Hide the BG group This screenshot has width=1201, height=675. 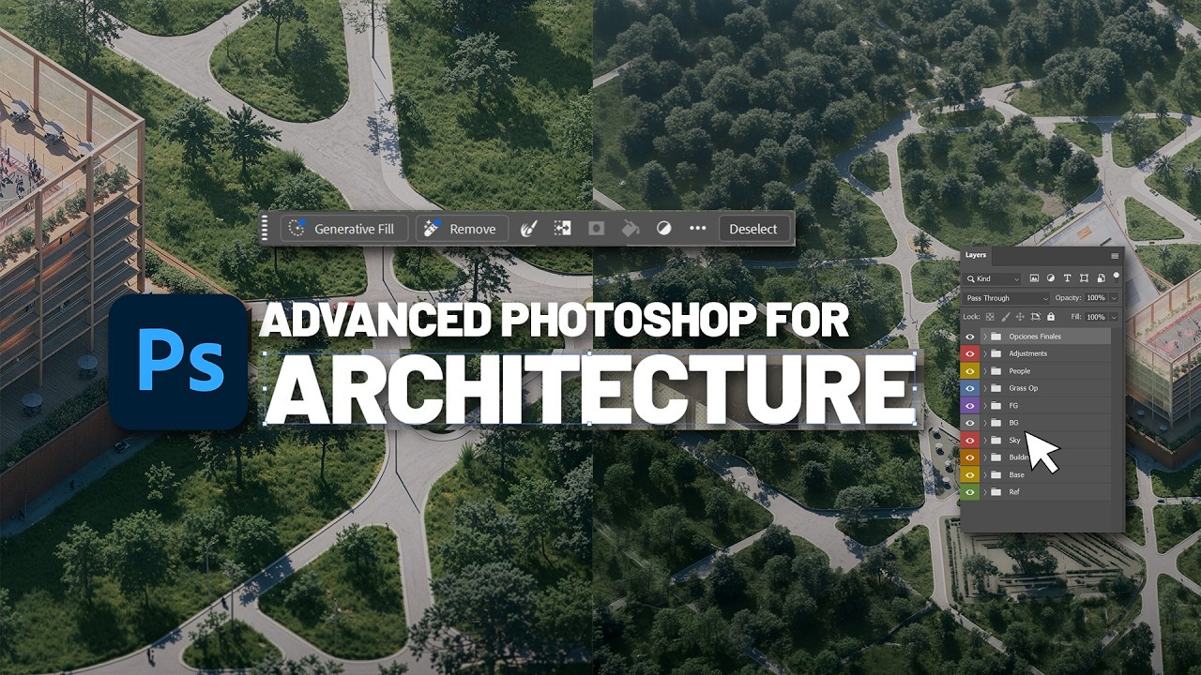970,423
